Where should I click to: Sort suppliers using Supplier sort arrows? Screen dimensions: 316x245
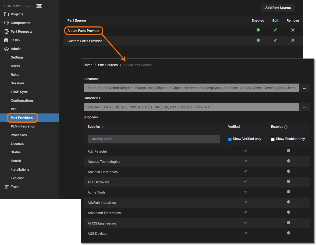tap(102, 127)
